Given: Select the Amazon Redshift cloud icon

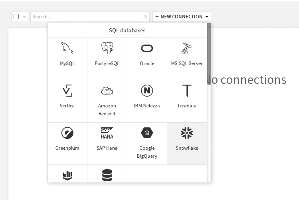Looking at the screenshot, I should pos(107,91).
